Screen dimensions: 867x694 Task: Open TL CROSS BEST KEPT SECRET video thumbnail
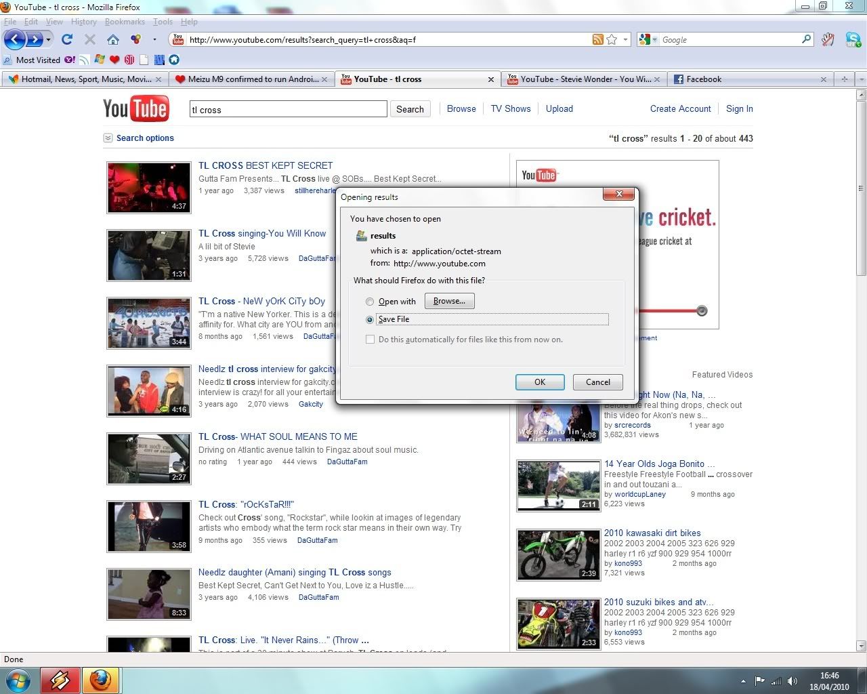[149, 188]
